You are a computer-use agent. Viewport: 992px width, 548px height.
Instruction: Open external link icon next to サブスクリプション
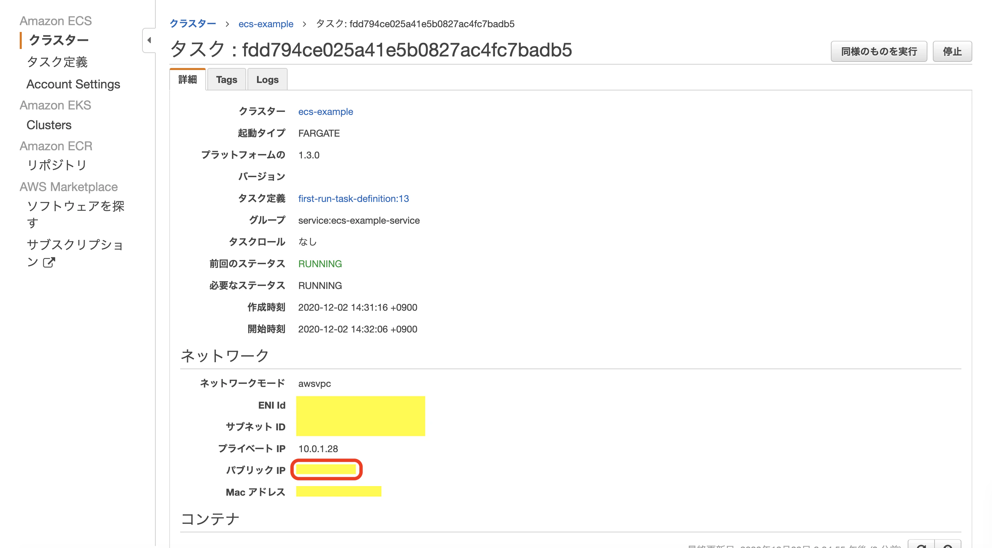coord(49,262)
